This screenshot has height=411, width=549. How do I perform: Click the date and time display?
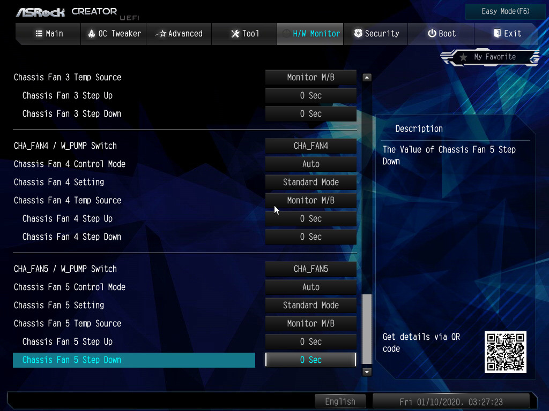pos(451,401)
